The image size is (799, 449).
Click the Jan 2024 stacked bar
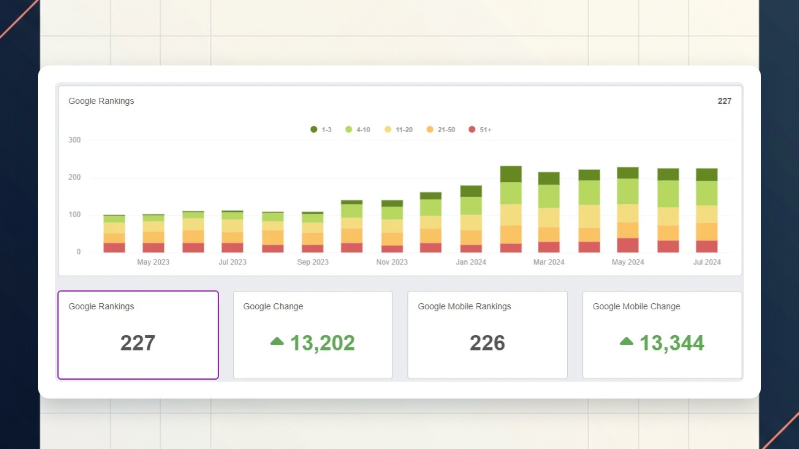[471, 219]
